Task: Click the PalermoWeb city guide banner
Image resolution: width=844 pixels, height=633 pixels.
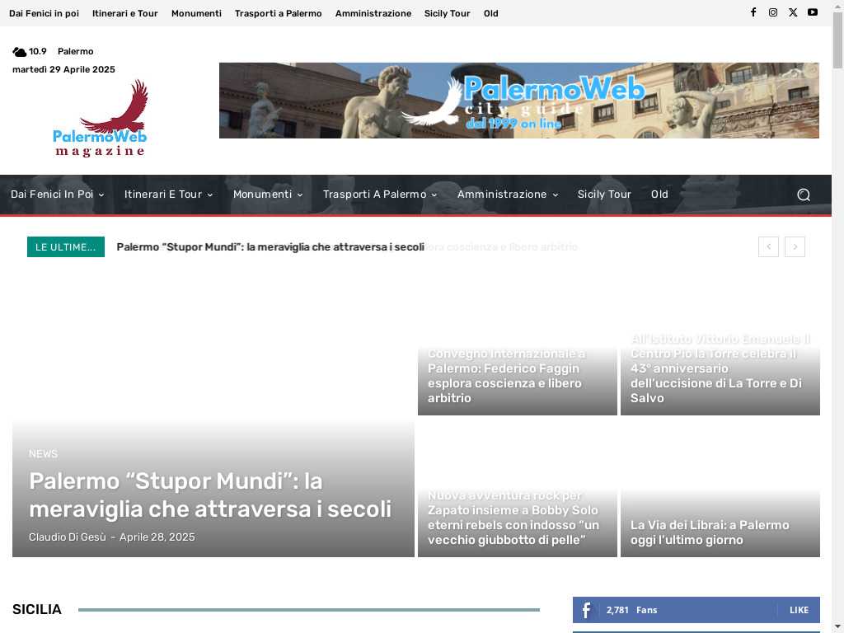Action: click(x=519, y=101)
